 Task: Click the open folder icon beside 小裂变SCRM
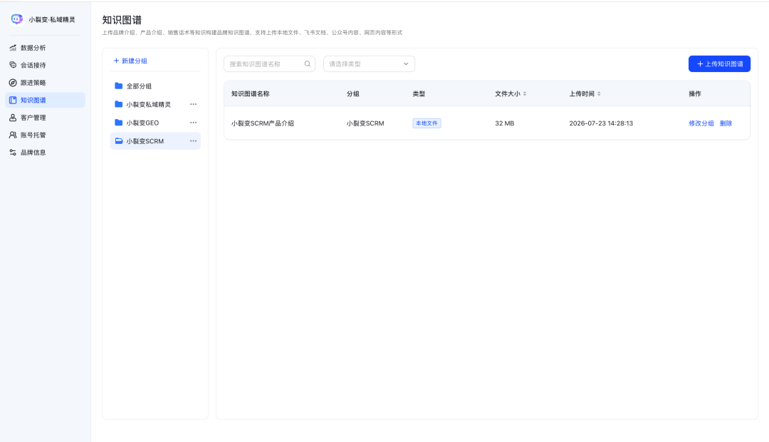[119, 141]
